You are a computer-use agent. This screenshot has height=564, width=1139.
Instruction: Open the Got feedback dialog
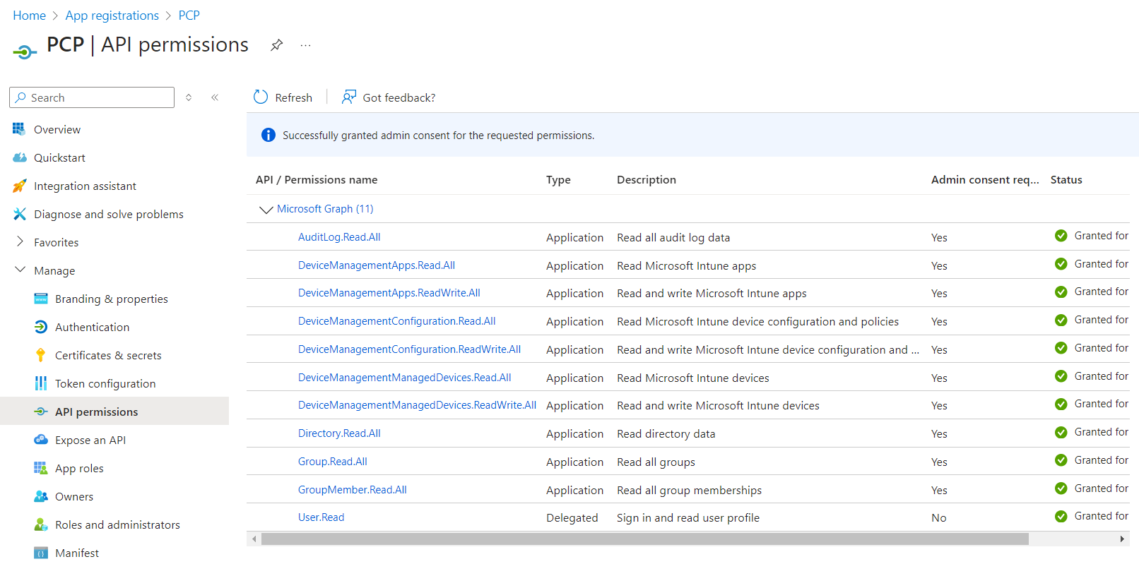[x=389, y=97]
